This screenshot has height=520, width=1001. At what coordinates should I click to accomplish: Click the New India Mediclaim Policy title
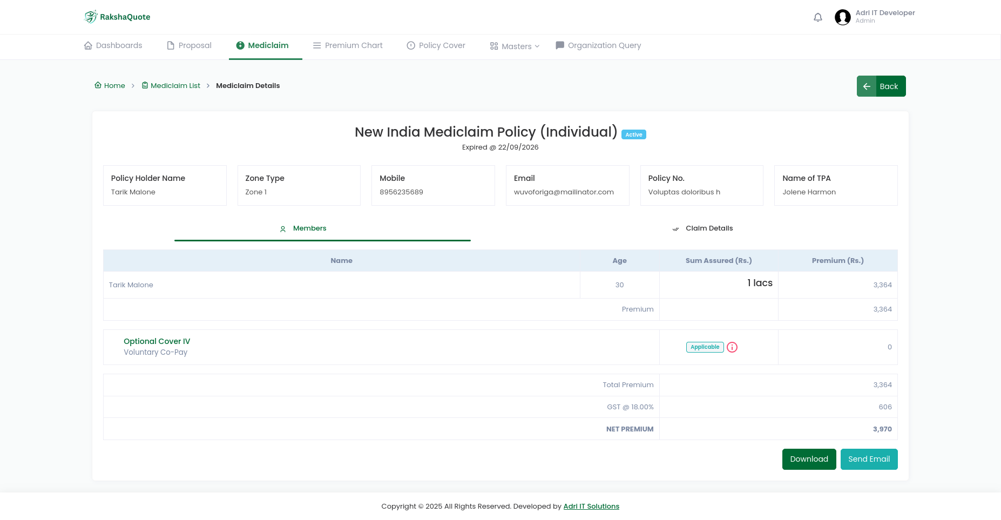(486, 132)
